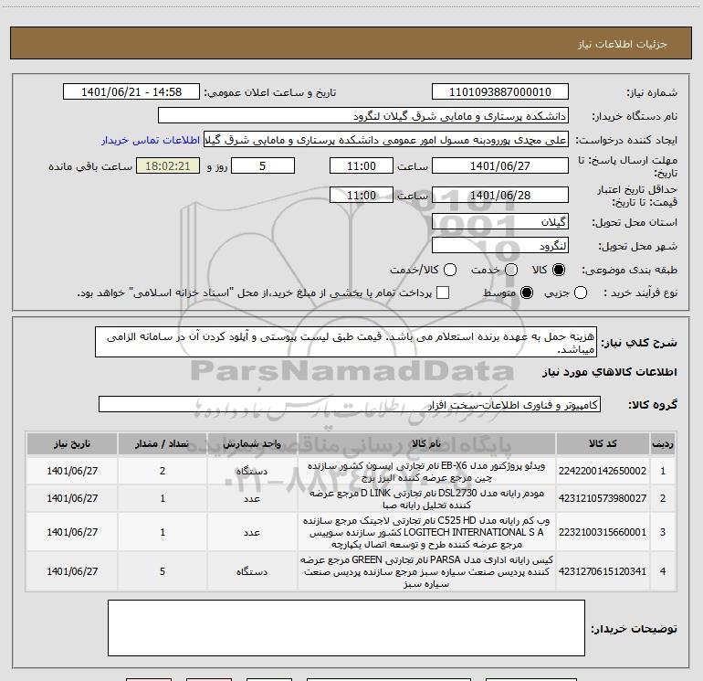This screenshot has height=681, width=703.
Task: Click the unit عدد in the modem row
Action: 252,499
